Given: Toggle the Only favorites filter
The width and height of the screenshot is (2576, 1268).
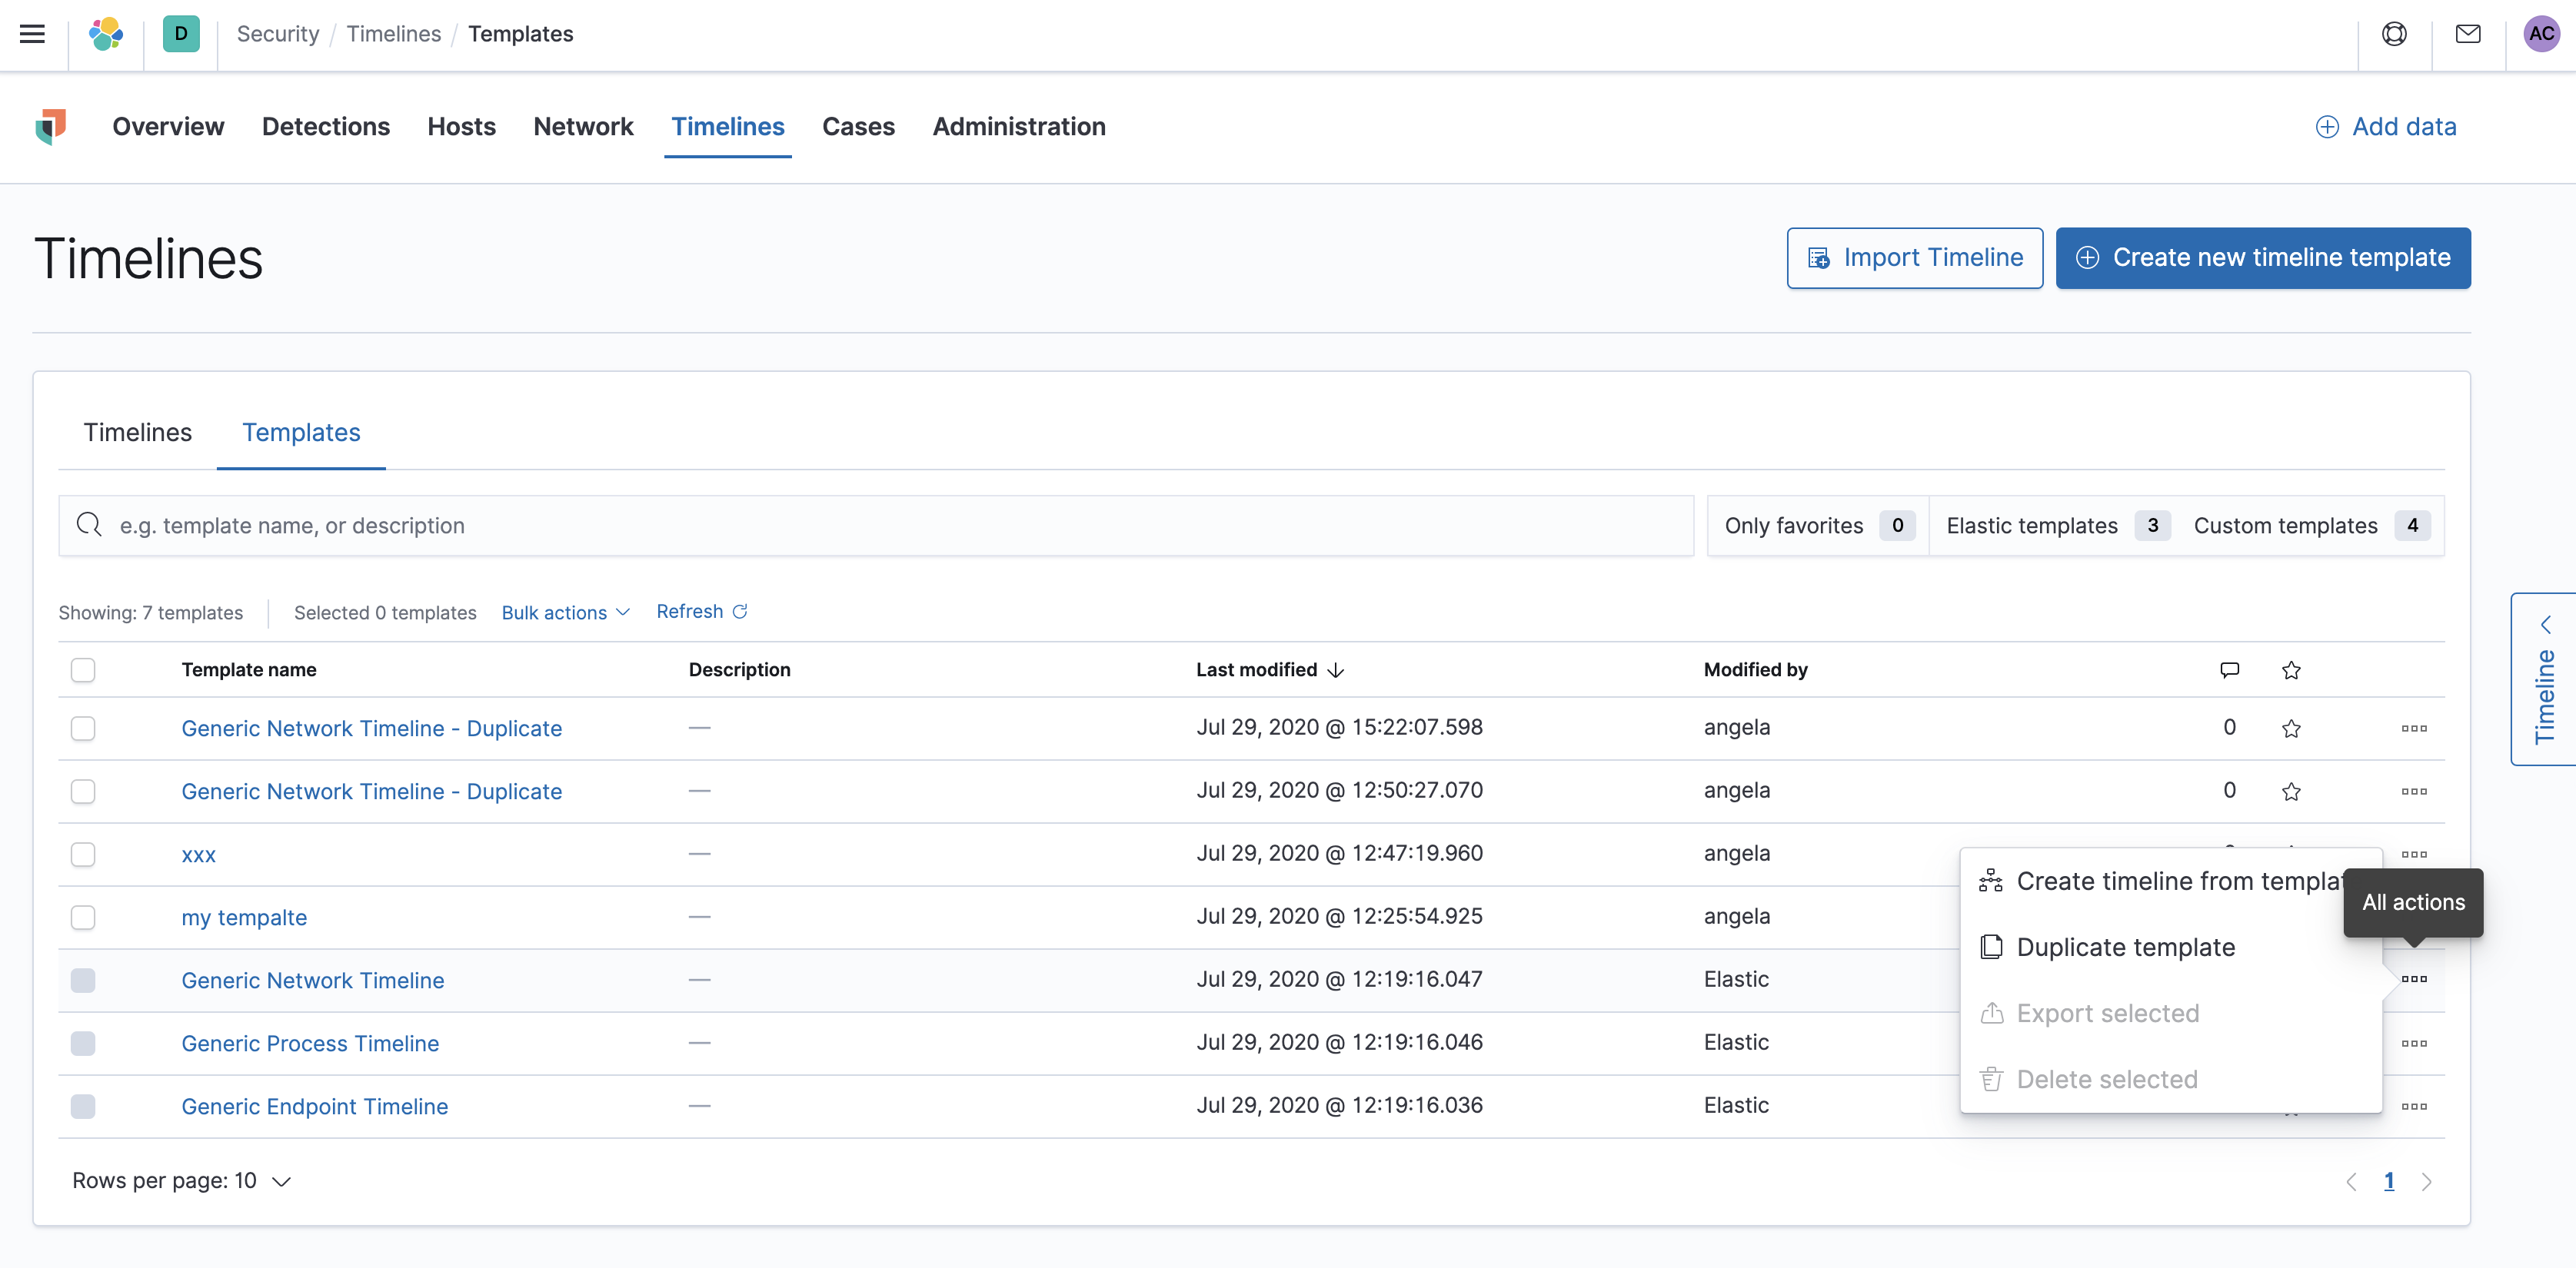Looking at the screenshot, I should coord(1816,526).
